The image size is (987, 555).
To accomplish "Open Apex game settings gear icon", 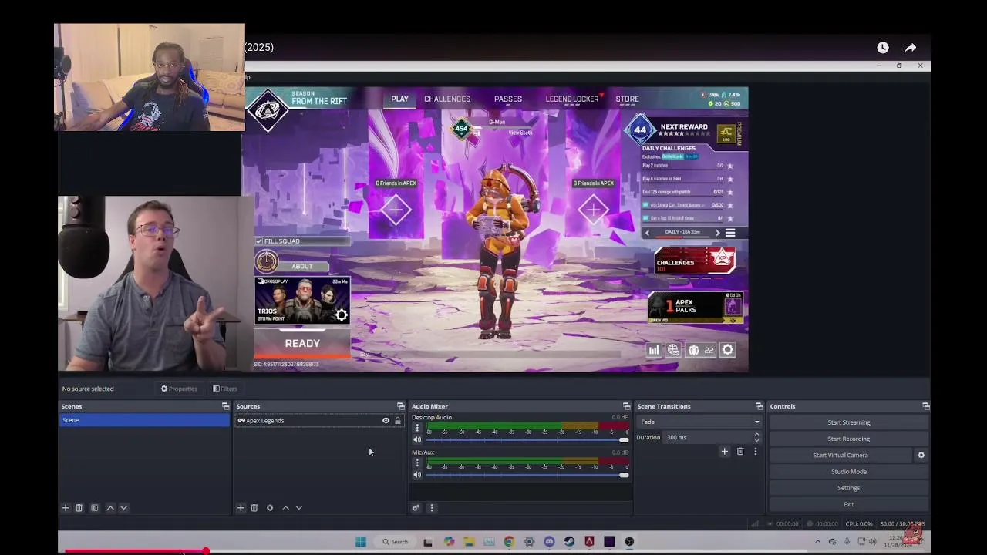I will 727,350.
